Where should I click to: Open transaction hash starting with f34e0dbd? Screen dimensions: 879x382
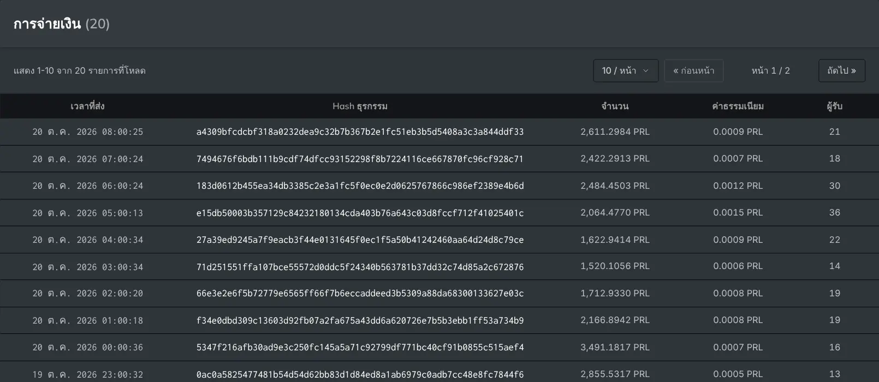tap(360, 320)
